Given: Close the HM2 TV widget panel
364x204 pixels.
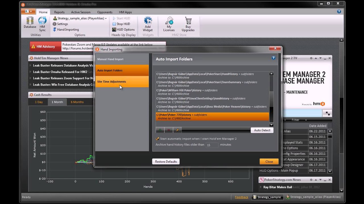Looking at the screenshot, I should tap(330, 58).
